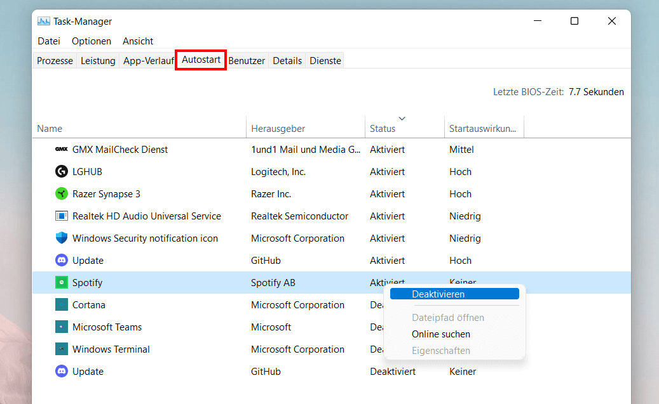The image size is (659, 404).
Task: Sort by the Status column header
Action: (x=405, y=128)
